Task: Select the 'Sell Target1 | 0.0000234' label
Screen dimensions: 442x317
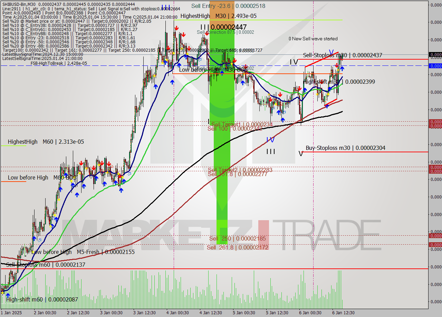Action: click(x=242, y=124)
